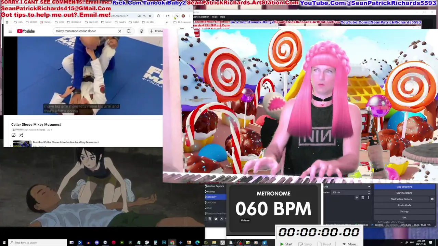Viewport: 438px width, 246px height.
Task: Remove the selected OBS source with trash
Action: point(210,219)
